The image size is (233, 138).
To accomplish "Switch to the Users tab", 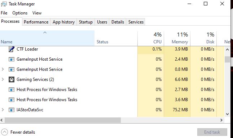I will [102, 22].
